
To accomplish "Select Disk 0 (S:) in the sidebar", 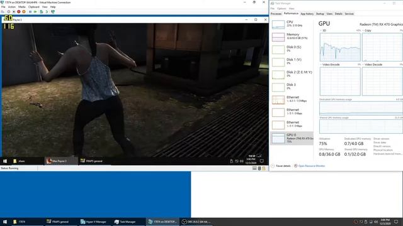I will point(292,50).
